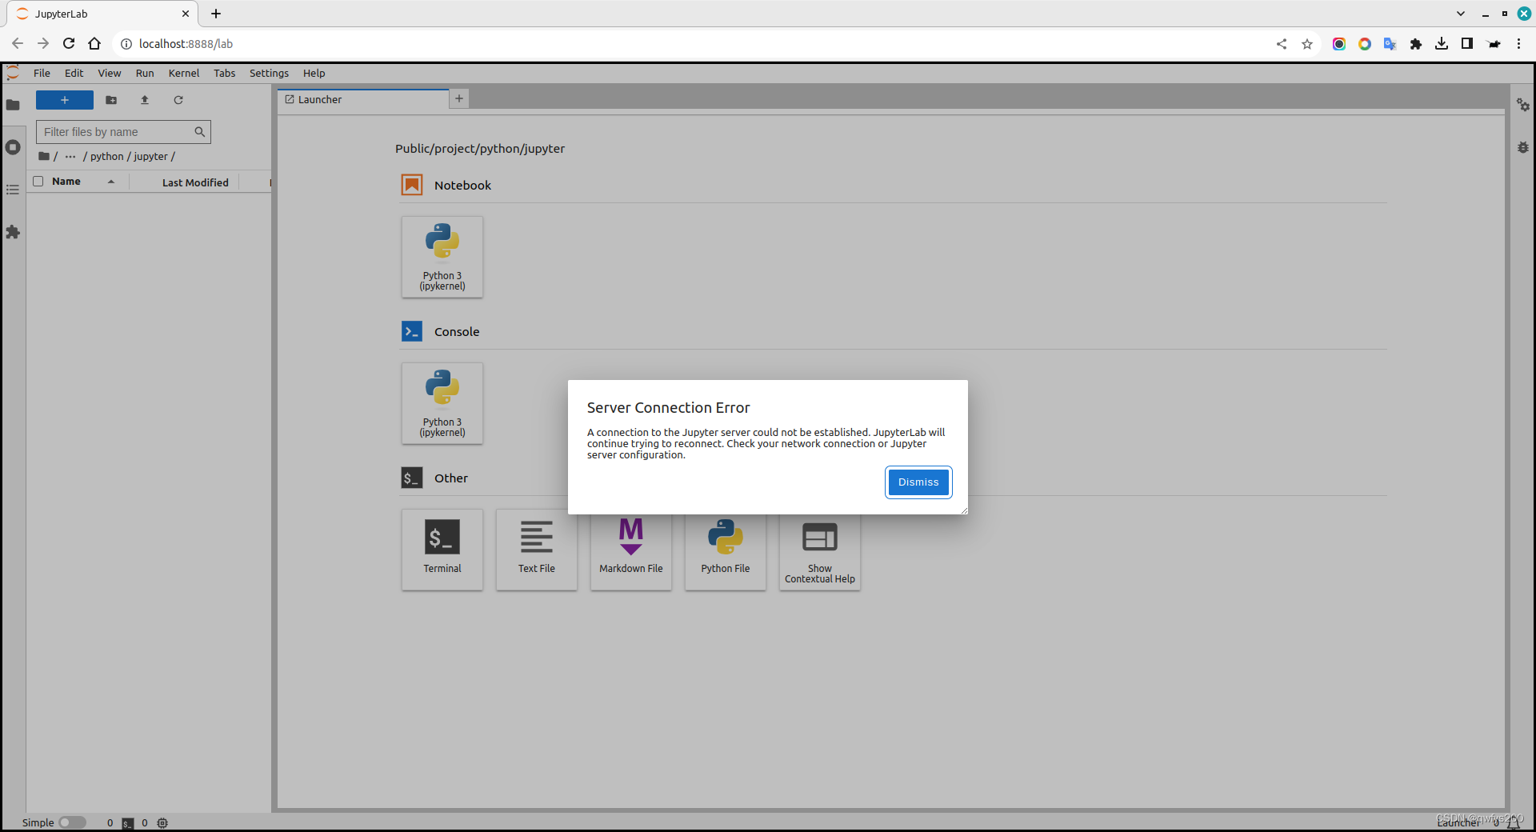Open a new Terminal from launcher
The height and width of the screenshot is (832, 1536).
tap(442, 550)
